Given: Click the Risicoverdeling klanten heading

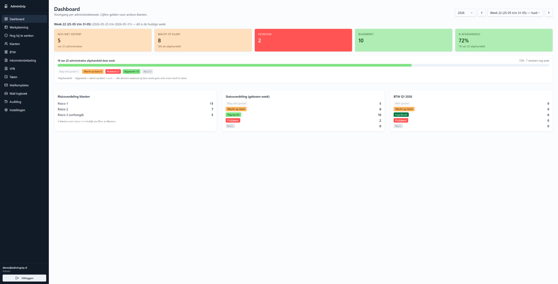Looking at the screenshot, I should [x=74, y=97].
